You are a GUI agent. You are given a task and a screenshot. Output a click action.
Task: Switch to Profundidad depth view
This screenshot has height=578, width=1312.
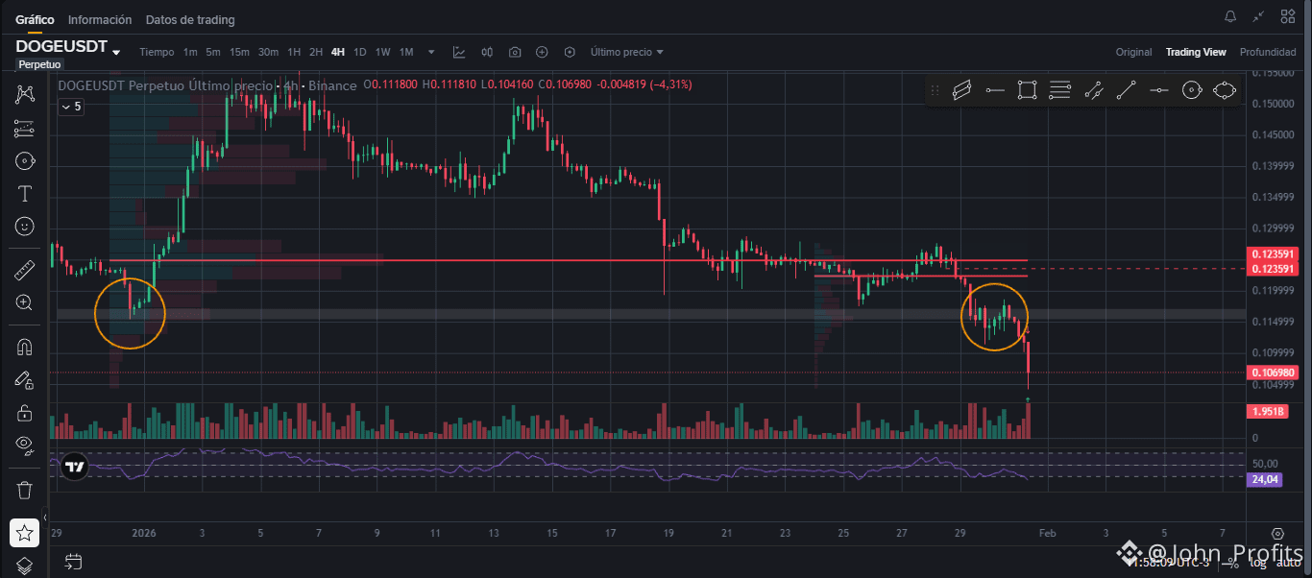[1268, 52]
